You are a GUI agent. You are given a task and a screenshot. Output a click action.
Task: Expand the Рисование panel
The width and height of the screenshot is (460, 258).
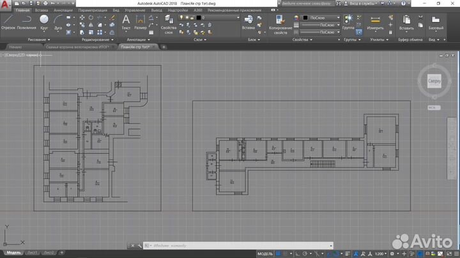pos(38,39)
